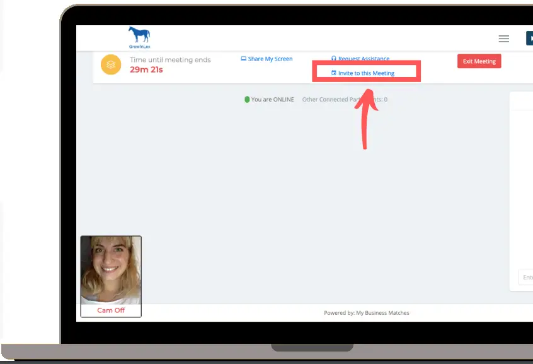Share My Screen link

[267, 59]
